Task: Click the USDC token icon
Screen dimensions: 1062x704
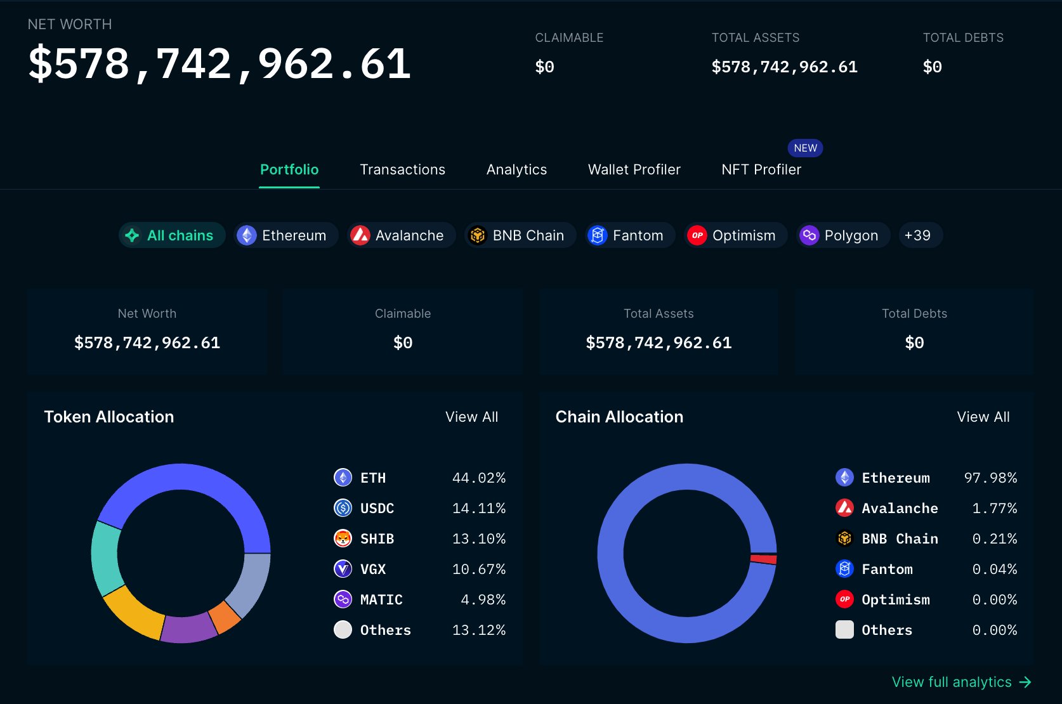Action: 343,508
